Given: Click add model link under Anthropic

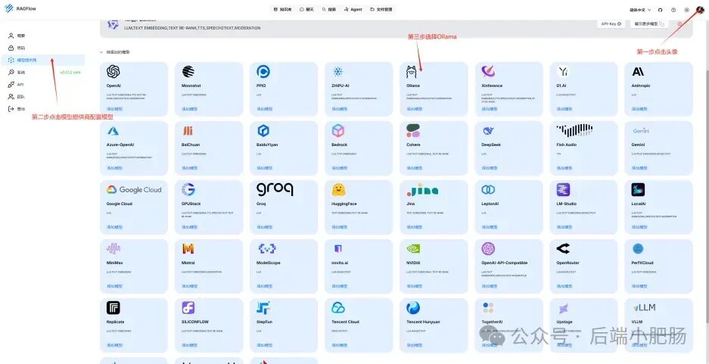Looking at the screenshot, I should click(x=638, y=109).
